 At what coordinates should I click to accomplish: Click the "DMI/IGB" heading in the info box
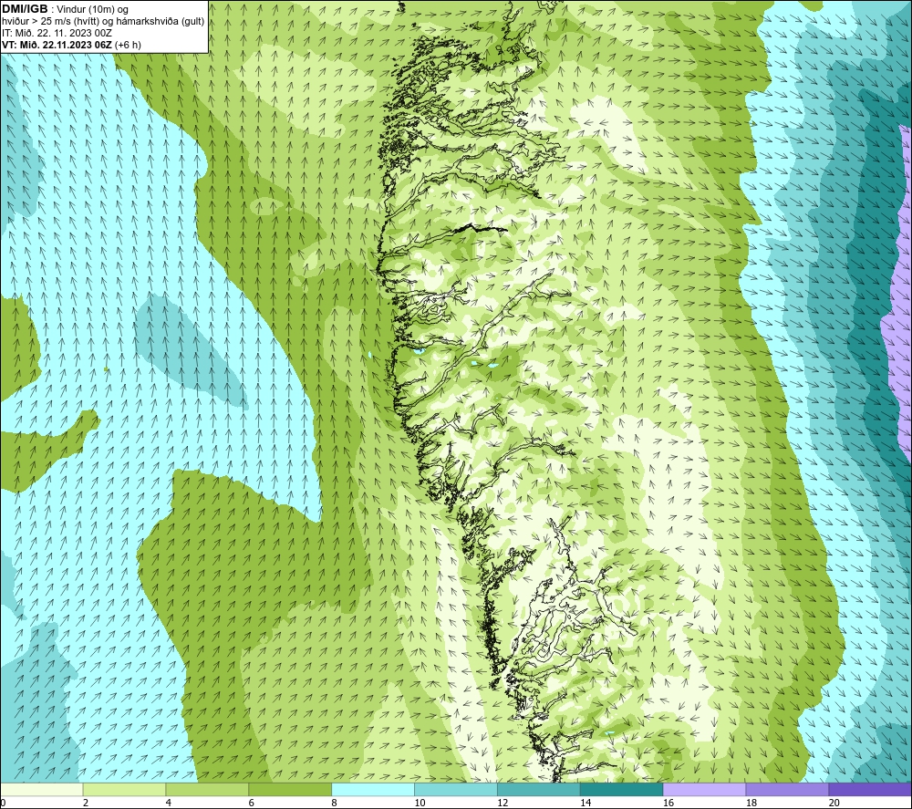coord(25,9)
